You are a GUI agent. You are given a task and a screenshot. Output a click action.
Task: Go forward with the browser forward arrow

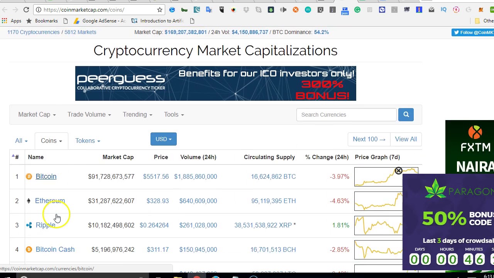tap(15, 10)
